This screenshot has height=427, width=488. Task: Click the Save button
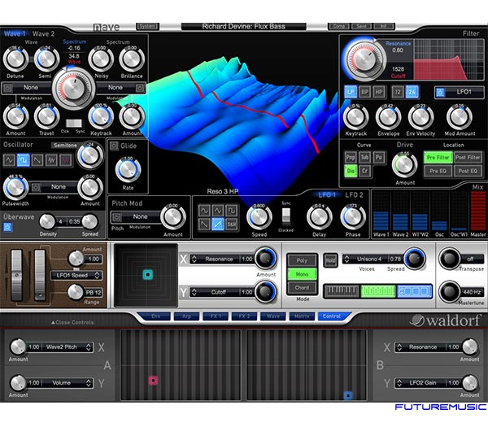click(x=361, y=27)
